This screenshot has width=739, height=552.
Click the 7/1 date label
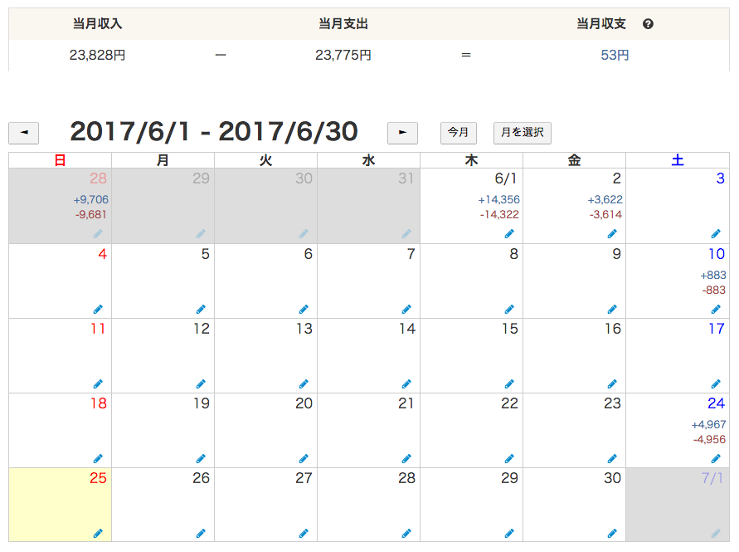[712, 478]
